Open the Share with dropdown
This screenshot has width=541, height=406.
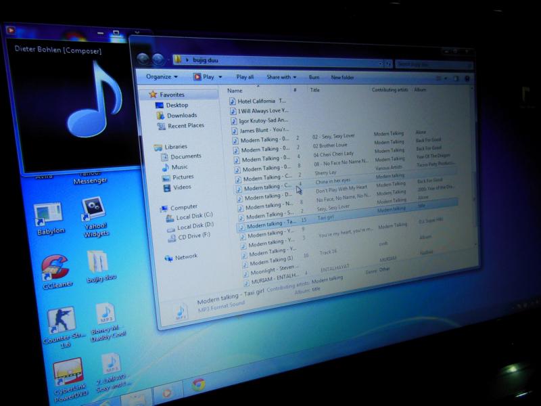point(281,77)
